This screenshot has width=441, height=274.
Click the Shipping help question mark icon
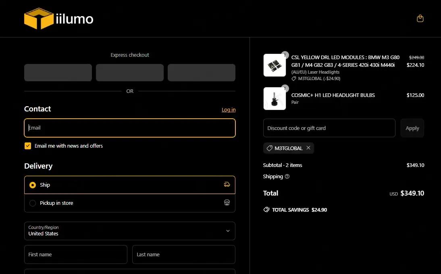pyautogui.click(x=287, y=177)
